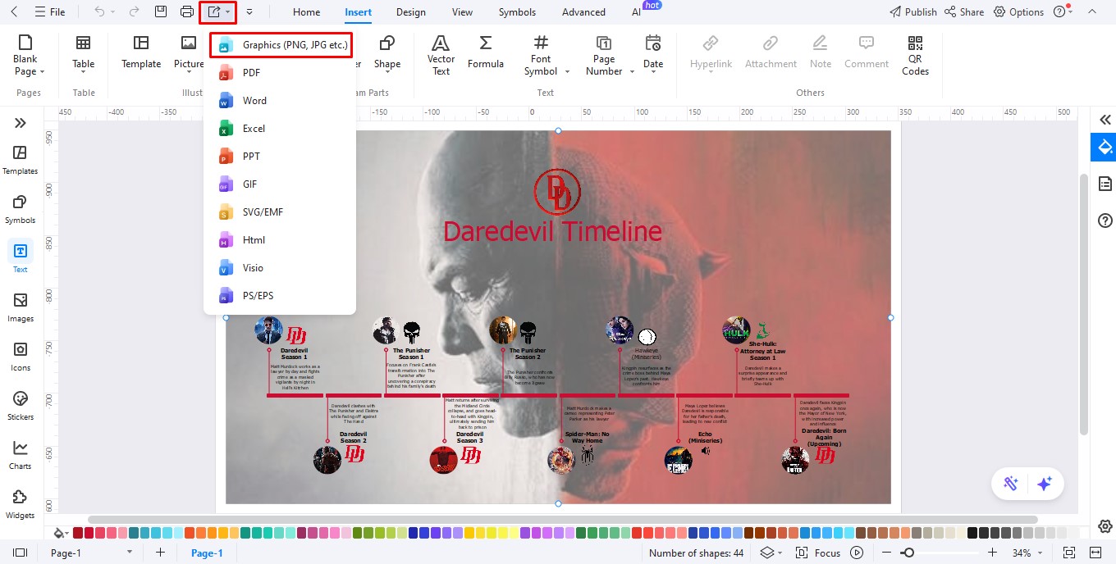Open the Page-1 selector dropdown
Screen dimensions: 1116x564
pyautogui.click(x=90, y=553)
